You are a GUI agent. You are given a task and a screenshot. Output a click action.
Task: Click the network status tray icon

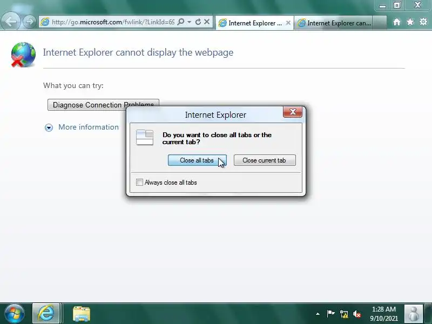pyautogui.click(x=344, y=314)
